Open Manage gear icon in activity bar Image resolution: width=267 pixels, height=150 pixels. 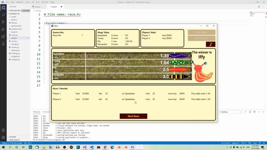(x=3, y=137)
